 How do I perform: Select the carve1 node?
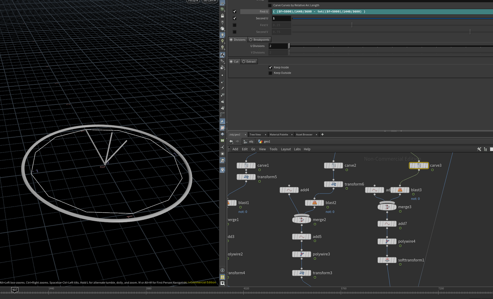pos(246,165)
